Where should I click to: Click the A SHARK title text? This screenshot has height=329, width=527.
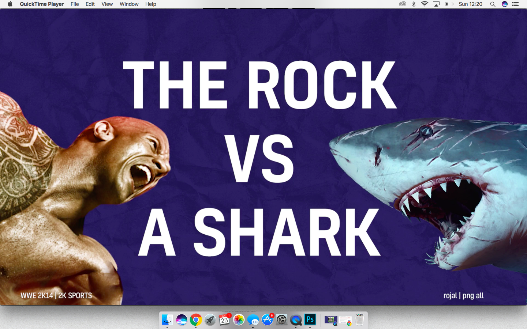point(259,232)
